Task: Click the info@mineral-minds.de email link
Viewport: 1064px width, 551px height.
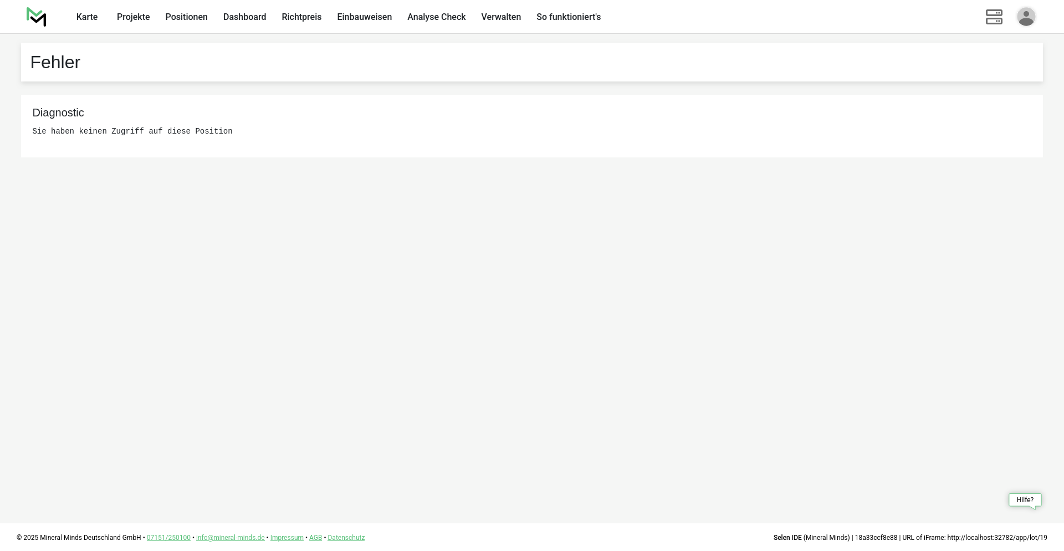Action: (x=230, y=538)
